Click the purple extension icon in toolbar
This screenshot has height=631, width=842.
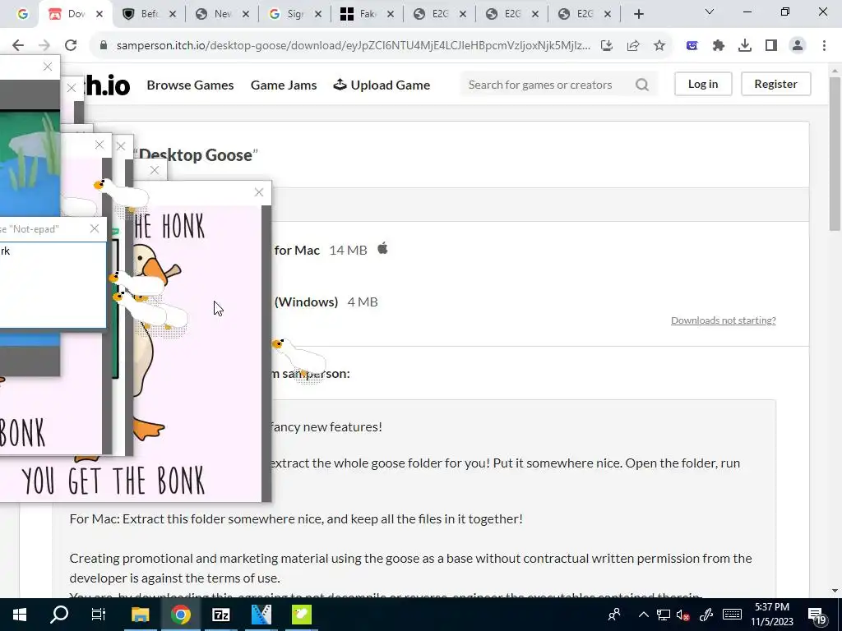692,46
